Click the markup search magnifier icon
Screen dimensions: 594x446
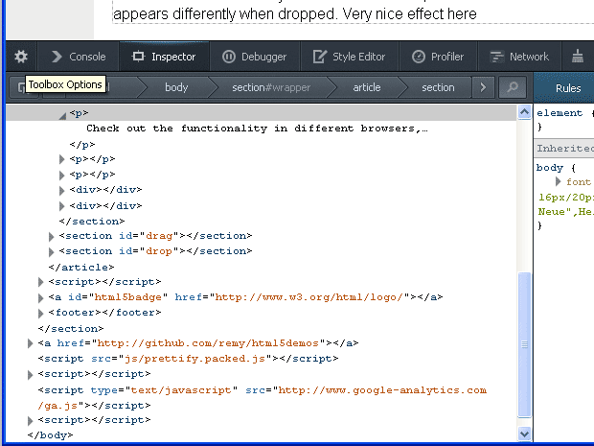pyautogui.click(x=513, y=87)
